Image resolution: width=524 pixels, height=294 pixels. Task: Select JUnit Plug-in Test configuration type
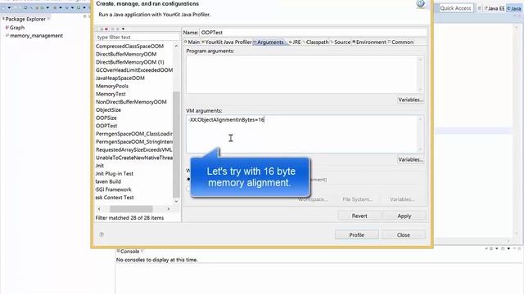click(x=115, y=174)
